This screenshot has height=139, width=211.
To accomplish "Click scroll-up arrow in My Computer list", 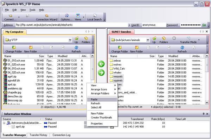I will tap(92, 56).
